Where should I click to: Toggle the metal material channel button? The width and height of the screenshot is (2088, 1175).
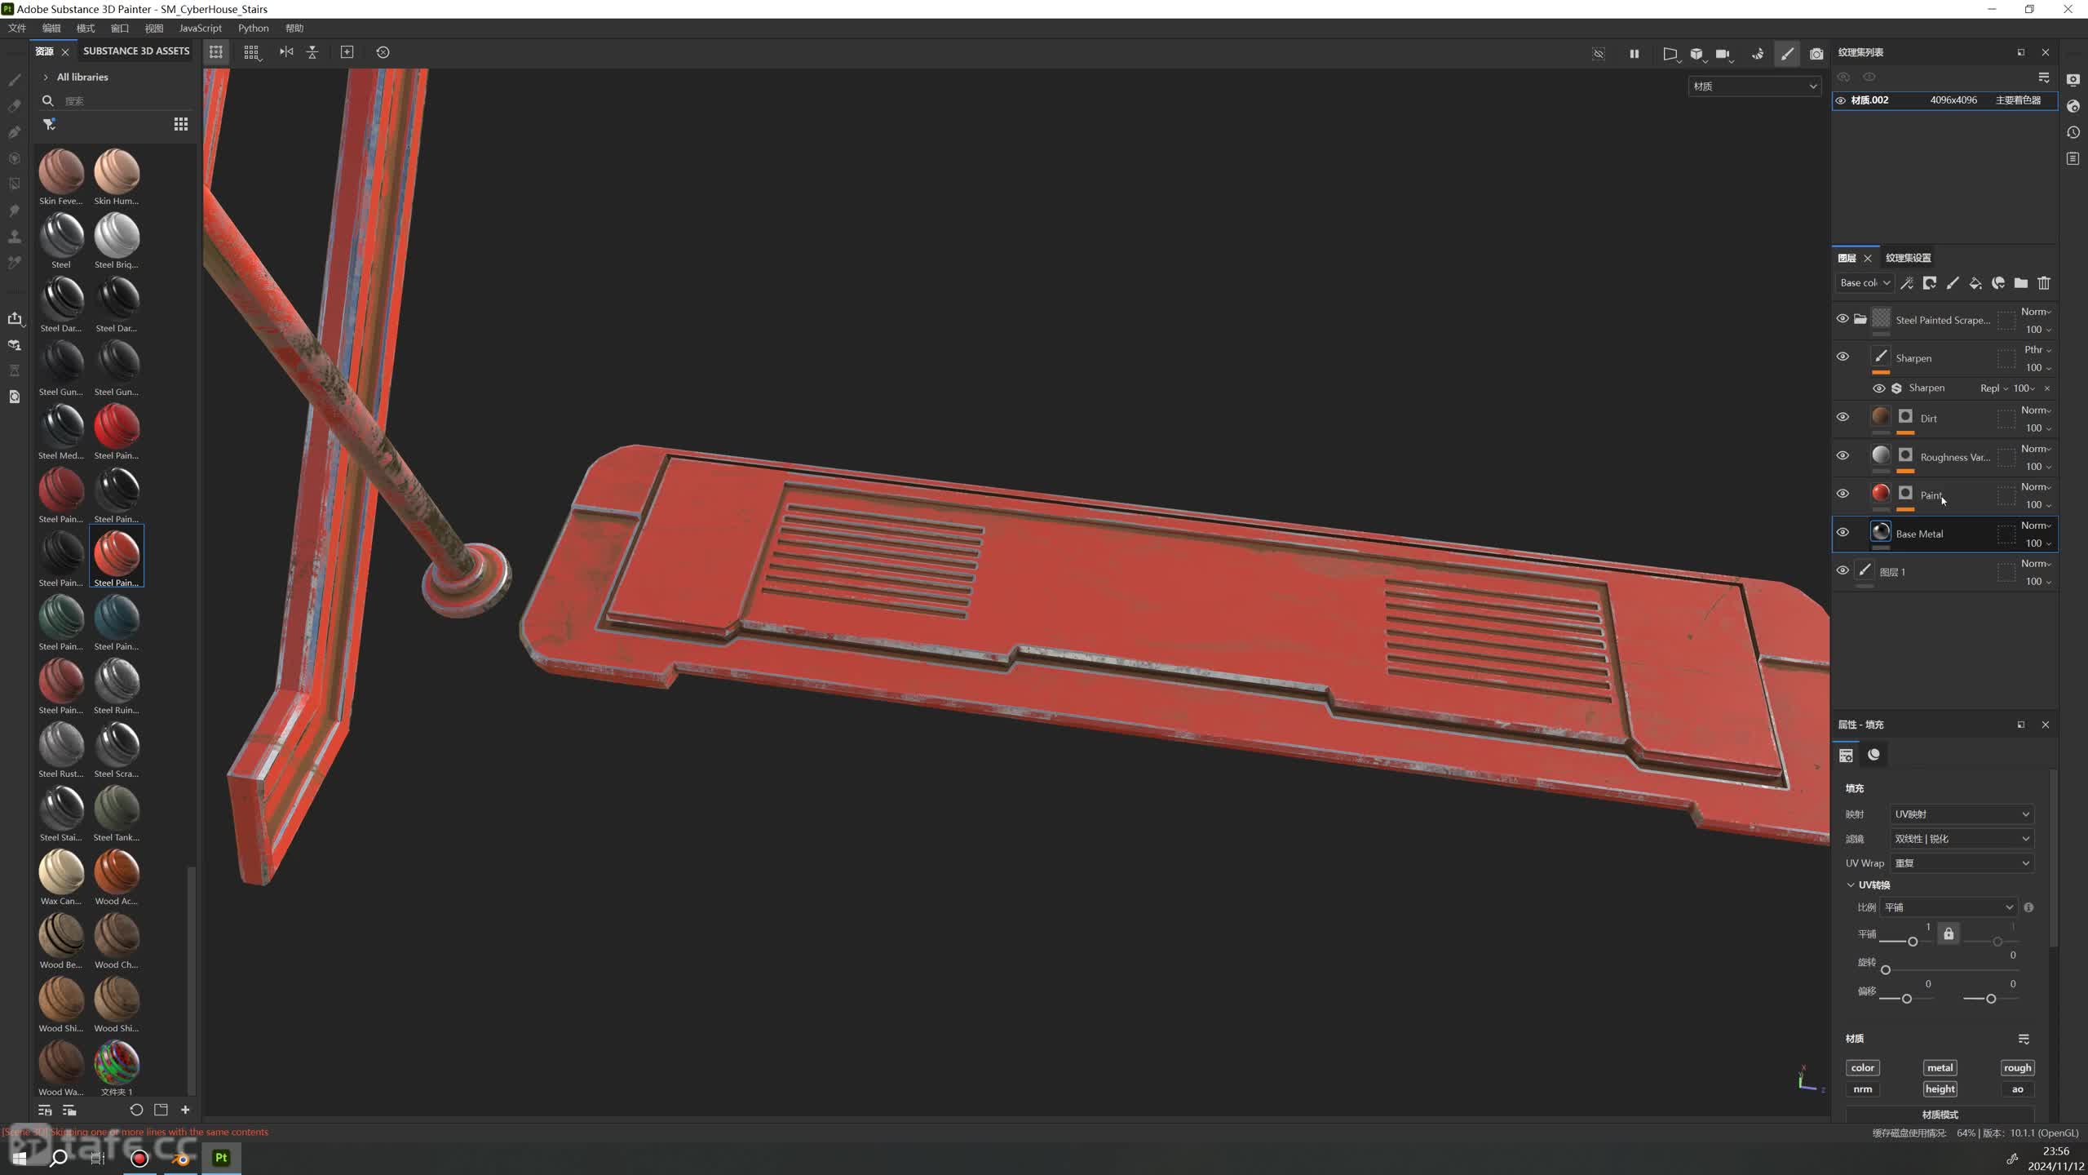tap(1940, 1068)
